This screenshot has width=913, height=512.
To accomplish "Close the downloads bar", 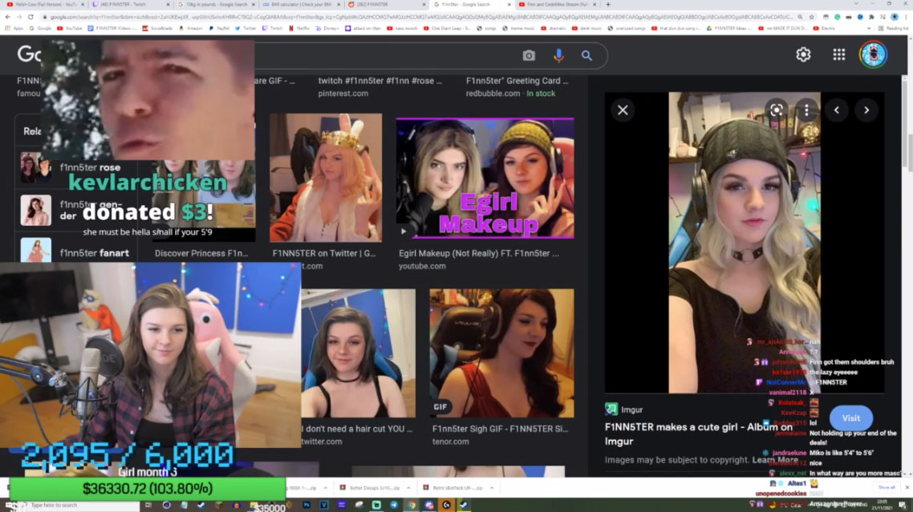I will (907, 488).
